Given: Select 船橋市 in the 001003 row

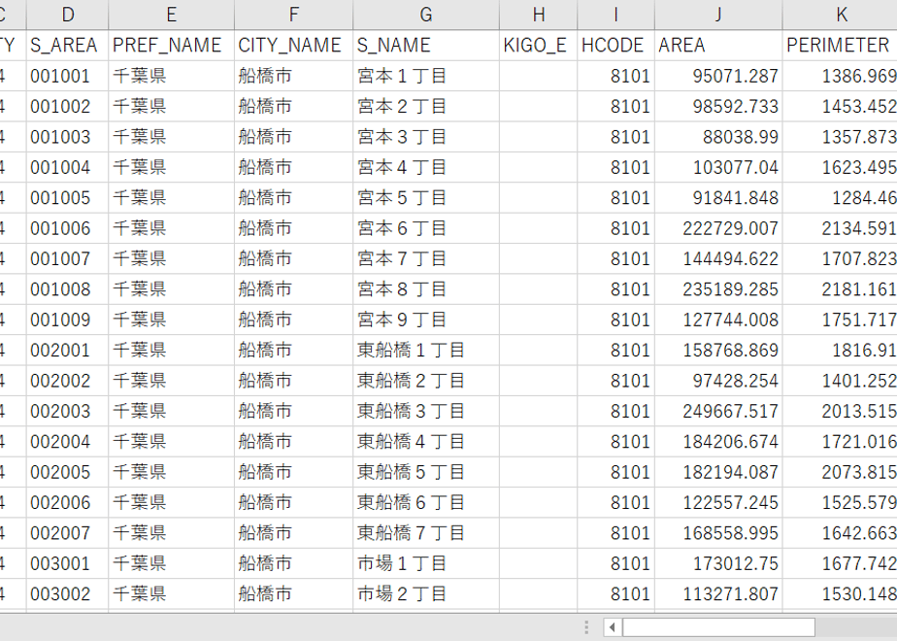Looking at the screenshot, I should (293, 137).
